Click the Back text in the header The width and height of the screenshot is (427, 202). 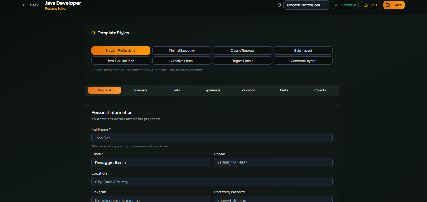click(x=34, y=5)
